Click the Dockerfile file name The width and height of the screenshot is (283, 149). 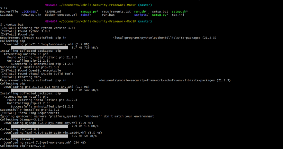click(x=9, y=12)
